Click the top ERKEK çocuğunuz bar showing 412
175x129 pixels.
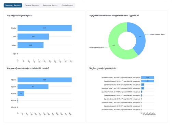(x=148, y=78)
